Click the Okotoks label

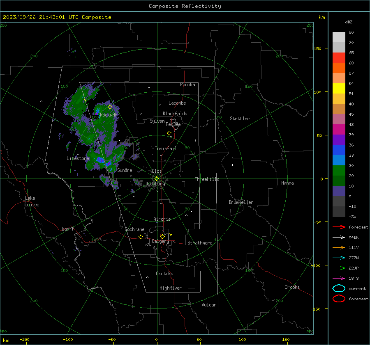tap(164, 274)
